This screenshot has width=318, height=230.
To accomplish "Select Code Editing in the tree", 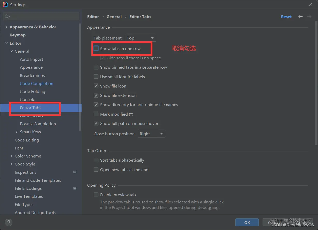I will coord(27,140).
